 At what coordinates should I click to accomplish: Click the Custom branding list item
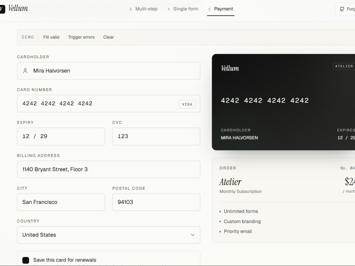242,222
